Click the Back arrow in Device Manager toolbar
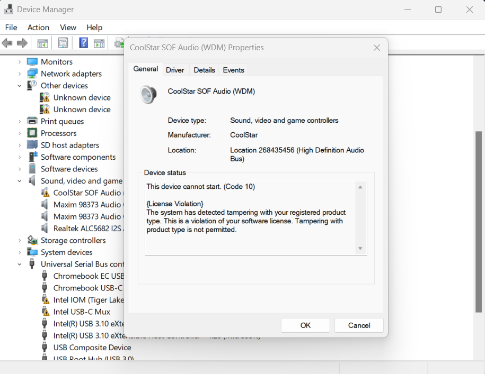Screen dimensions: 485x374 coord(7,43)
